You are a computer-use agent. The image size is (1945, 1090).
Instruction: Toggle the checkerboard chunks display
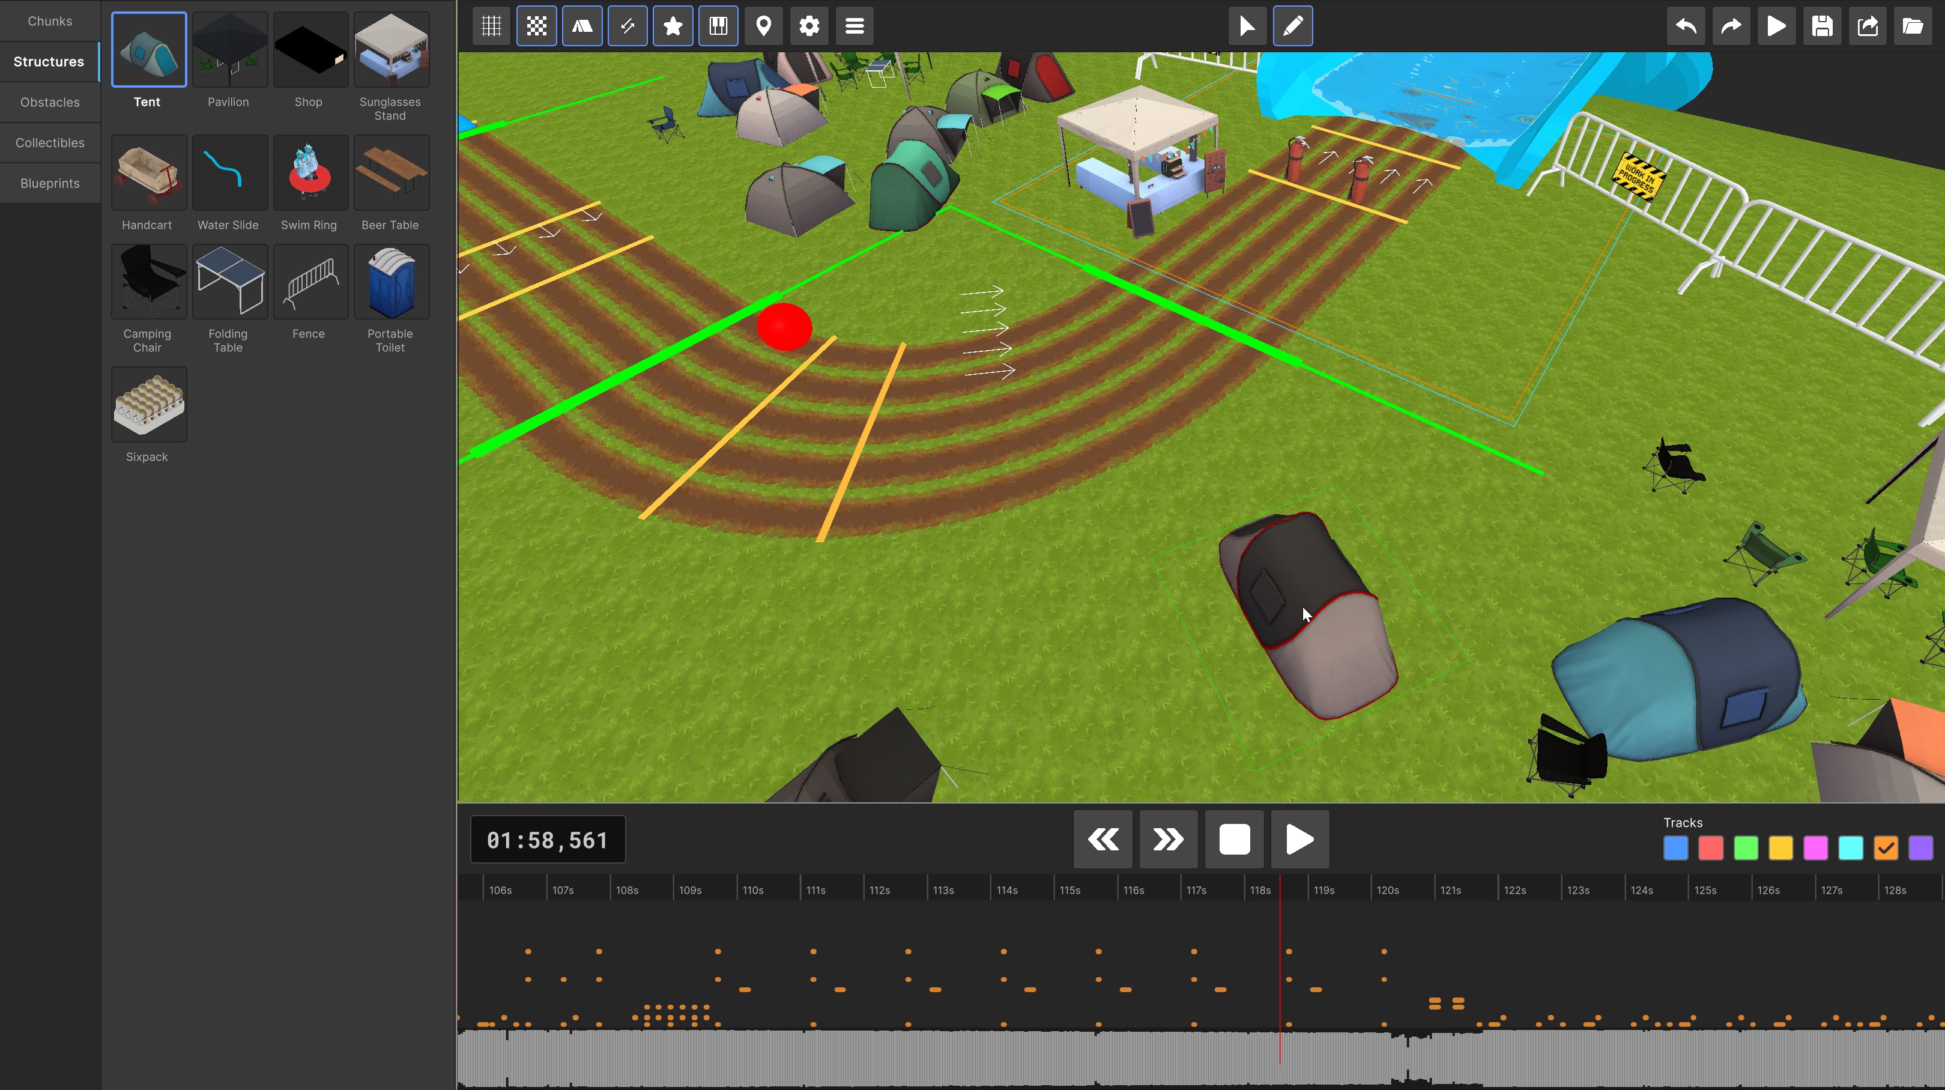537,26
